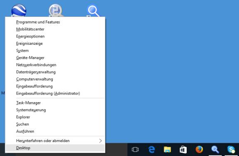239x156 pixels.
Task: Launch Ereignisanzeige from the menu
Action: pos(55,44)
